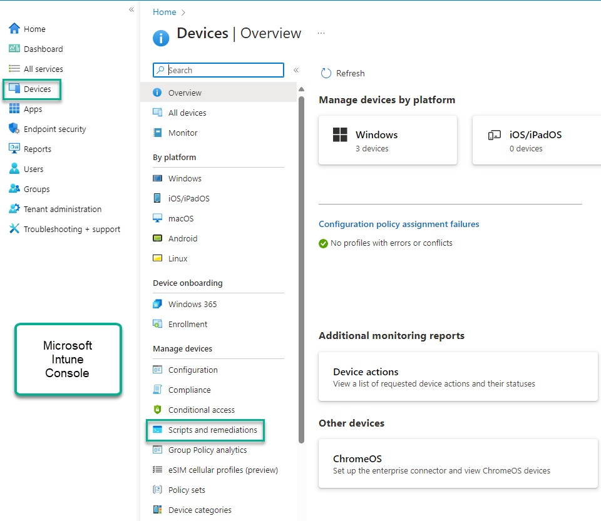Open Configuration policy assignment failures link
This screenshot has width=601, height=521.
tap(399, 224)
